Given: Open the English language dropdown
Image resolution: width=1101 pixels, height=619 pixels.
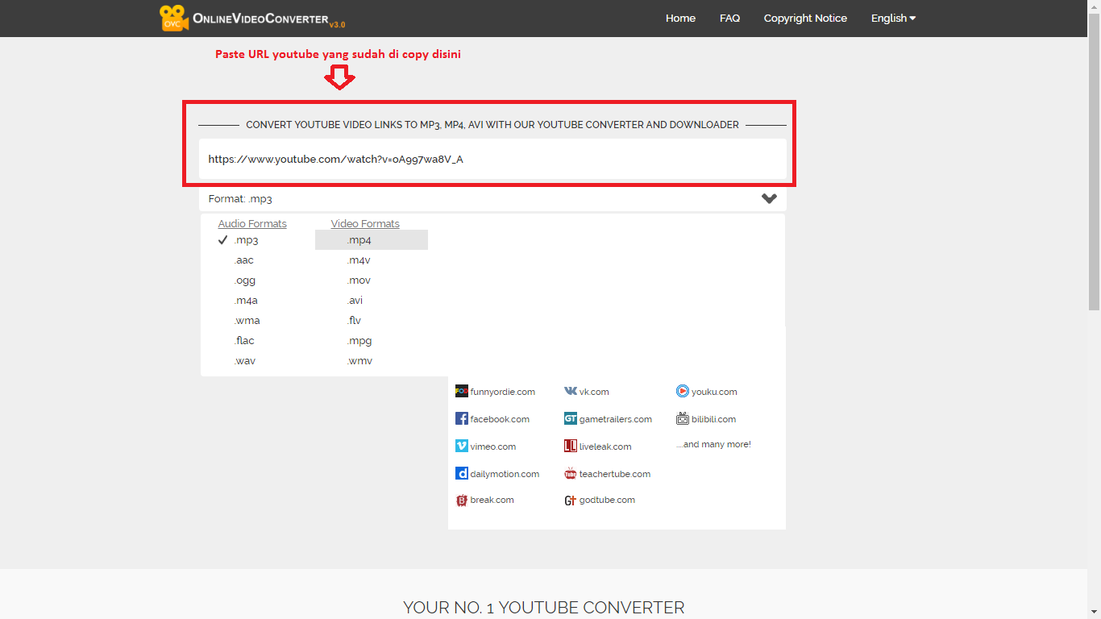Looking at the screenshot, I should pyautogui.click(x=893, y=18).
